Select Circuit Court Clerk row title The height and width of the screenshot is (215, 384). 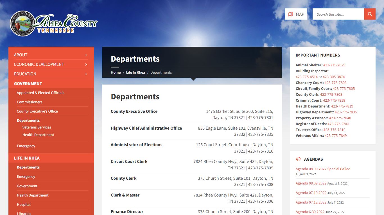pos(129,161)
